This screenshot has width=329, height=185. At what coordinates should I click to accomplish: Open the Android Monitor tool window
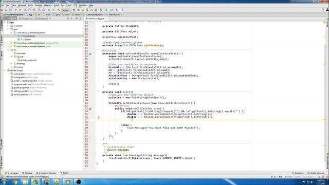pyautogui.click(x=47, y=173)
